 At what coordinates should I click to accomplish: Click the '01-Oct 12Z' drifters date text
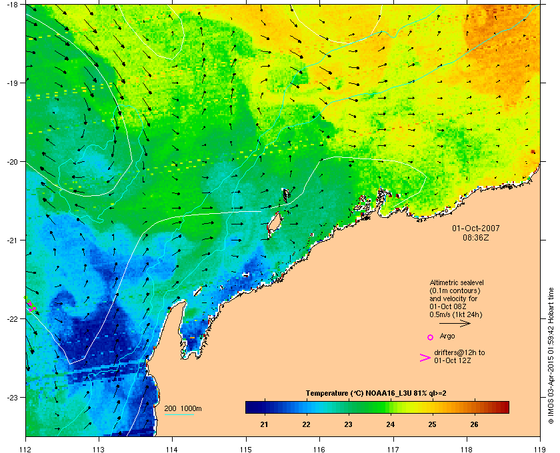(453, 360)
